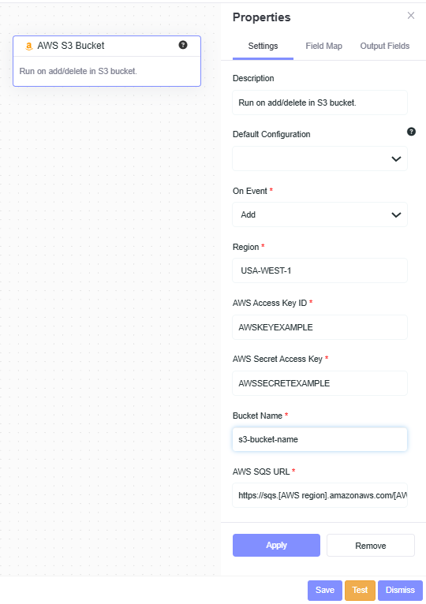The image size is (426, 604).
Task: Select the Settings tab
Action: (263, 46)
